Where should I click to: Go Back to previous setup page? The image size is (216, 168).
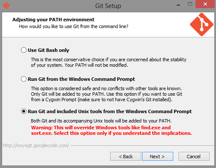click(126, 157)
